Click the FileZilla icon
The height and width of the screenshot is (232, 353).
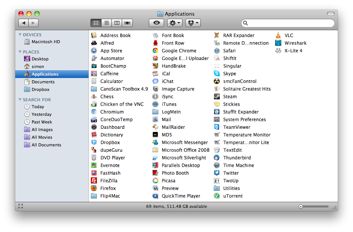point(94,181)
